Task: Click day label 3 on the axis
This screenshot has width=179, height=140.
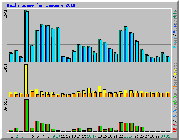Action: point(22,136)
